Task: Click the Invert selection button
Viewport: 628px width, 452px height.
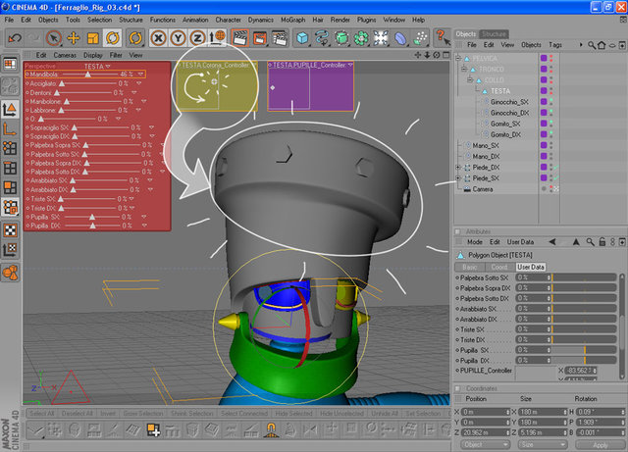Action: [x=108, y=413]
